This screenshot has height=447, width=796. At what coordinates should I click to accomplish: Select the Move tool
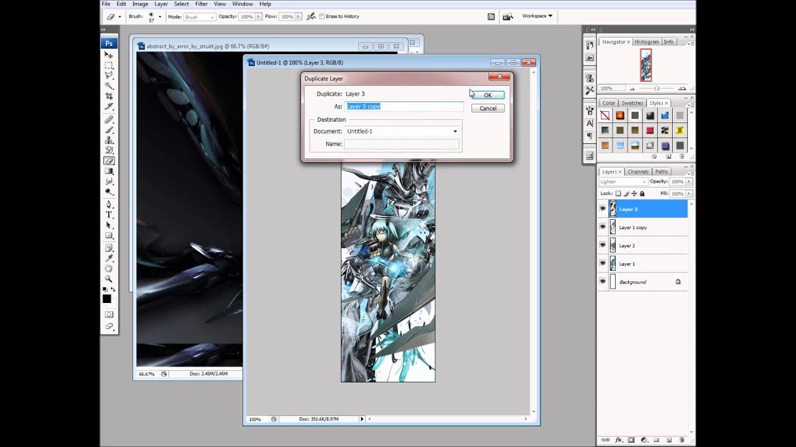click(109, 55)
